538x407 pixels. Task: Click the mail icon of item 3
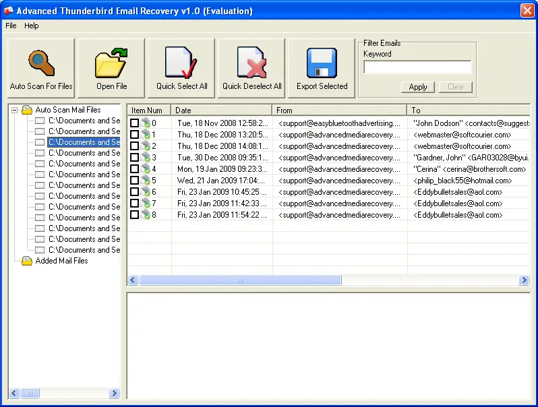click(x=146, y=158)
